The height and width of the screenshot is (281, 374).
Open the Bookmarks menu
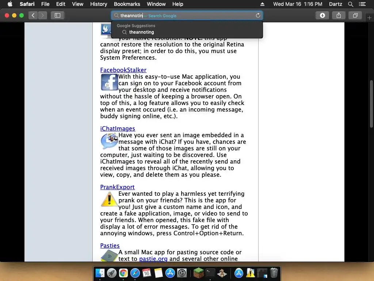point(127,4)
